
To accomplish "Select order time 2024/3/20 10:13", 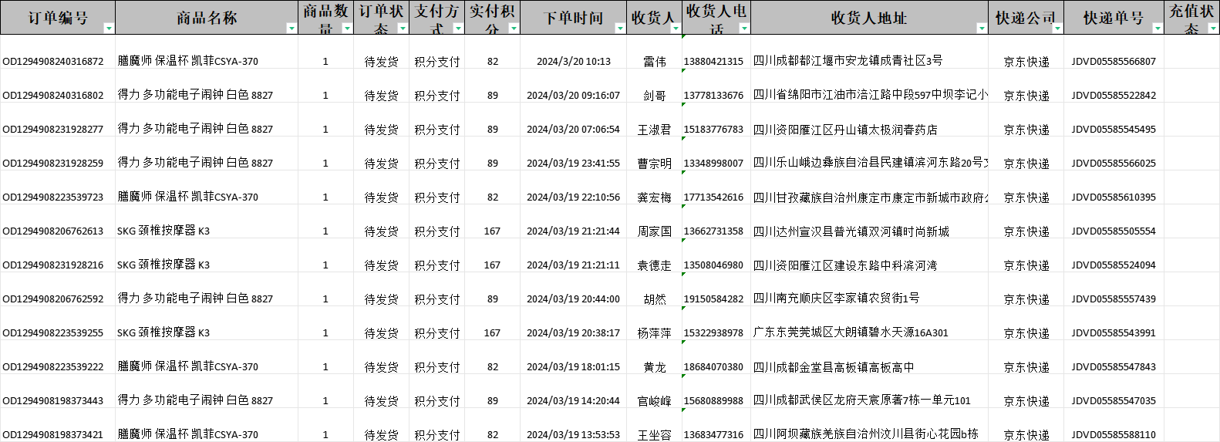I will pyautogui.click(x=574, y=62).
